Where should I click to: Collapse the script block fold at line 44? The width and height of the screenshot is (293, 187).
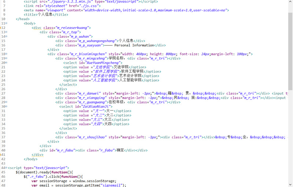point(6,168)
